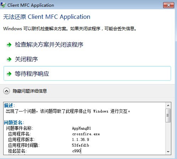Viewport: 177px width, 159px height.
Task: Click the hang signature value c990
Action: pos(76,151)
